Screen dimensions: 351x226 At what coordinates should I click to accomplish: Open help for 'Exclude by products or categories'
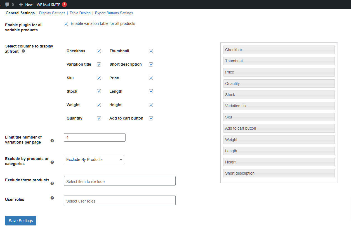(x=52, y=162)
